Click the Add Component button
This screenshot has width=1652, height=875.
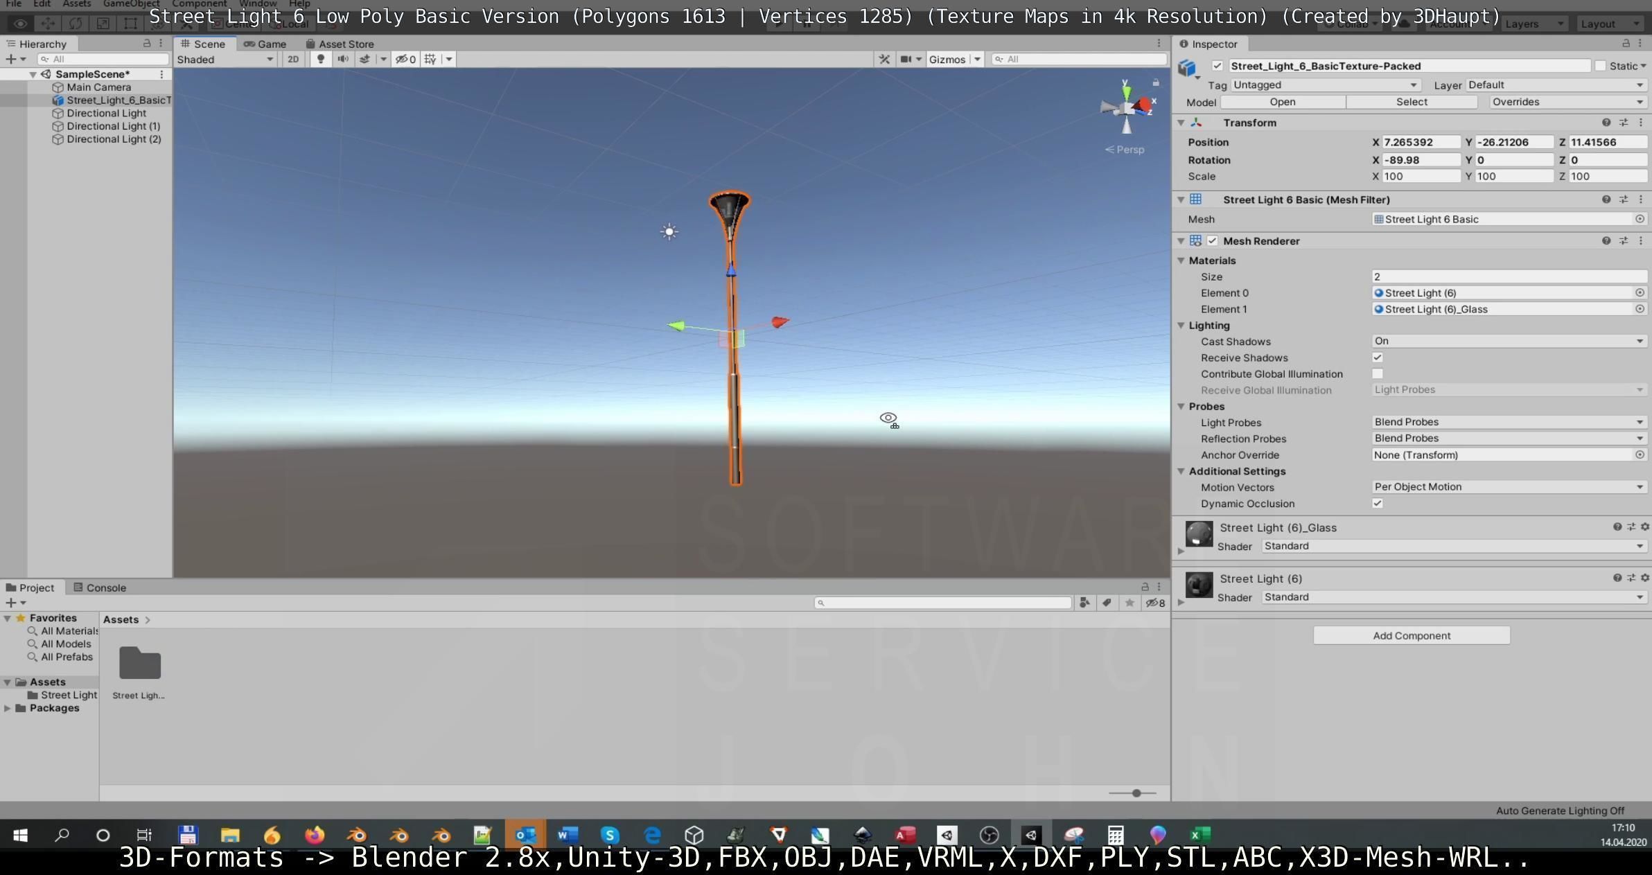[1411, 635]
